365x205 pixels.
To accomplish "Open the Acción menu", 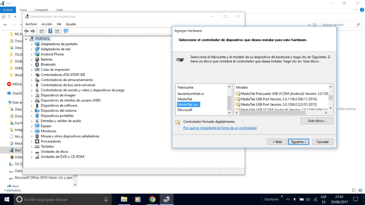I will (x=47, y=24).
